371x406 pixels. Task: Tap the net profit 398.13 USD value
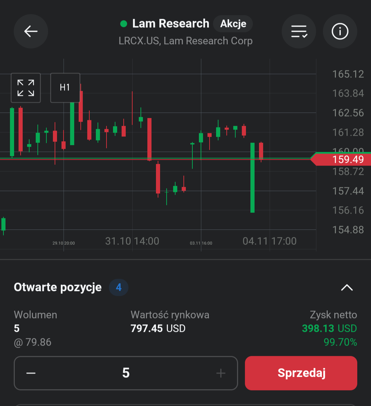(329, 329)
